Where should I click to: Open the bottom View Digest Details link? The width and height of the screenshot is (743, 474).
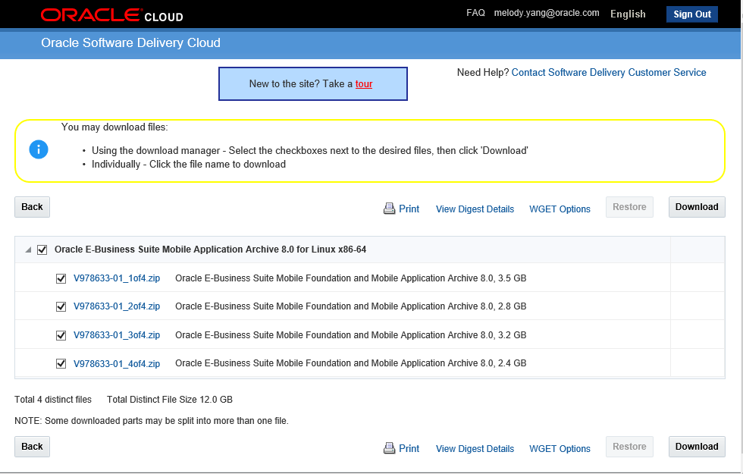pos(475,448)
